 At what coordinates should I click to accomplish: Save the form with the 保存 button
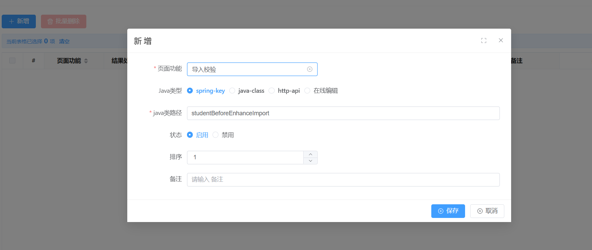[x=448, y=211]
